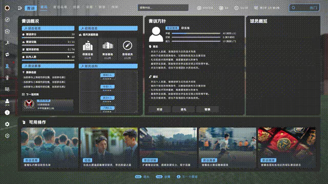328x184 pixels.
Task: Click the 对话 button under youth policy
Action: coord(160,109)
